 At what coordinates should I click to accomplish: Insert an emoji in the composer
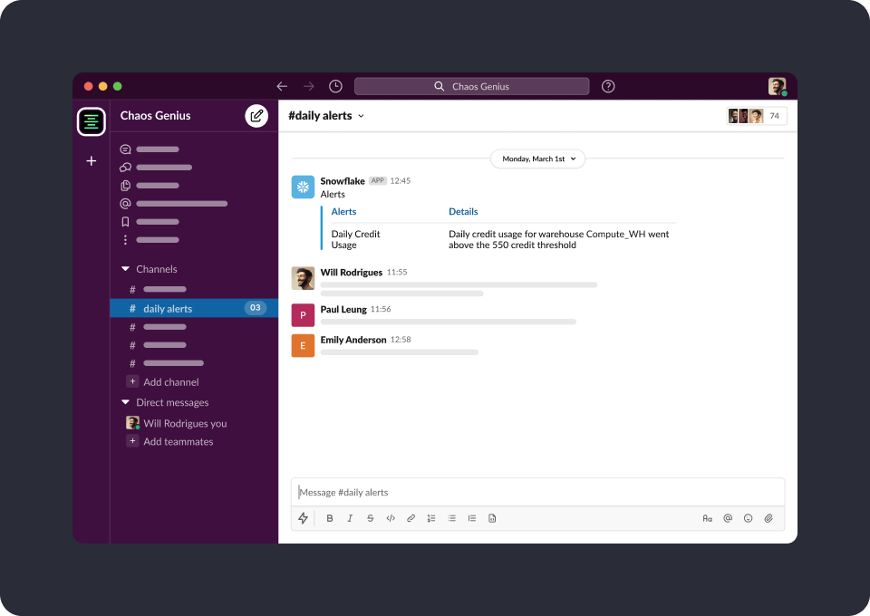pyautogui.click(x=748, y=517)
